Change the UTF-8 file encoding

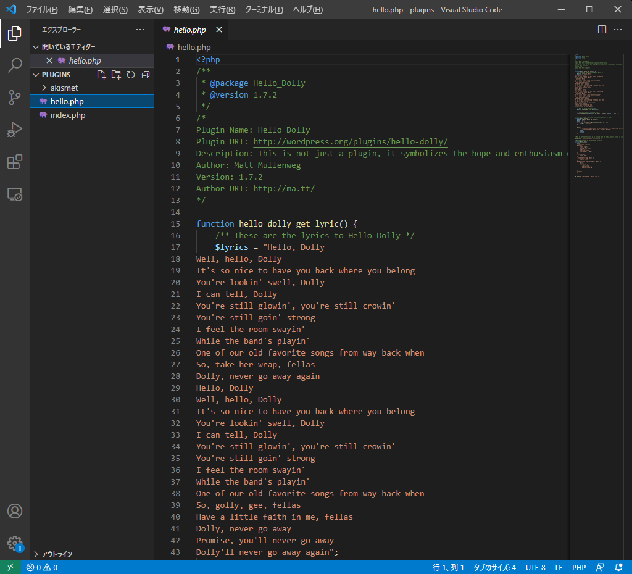(x=535, y=567)
